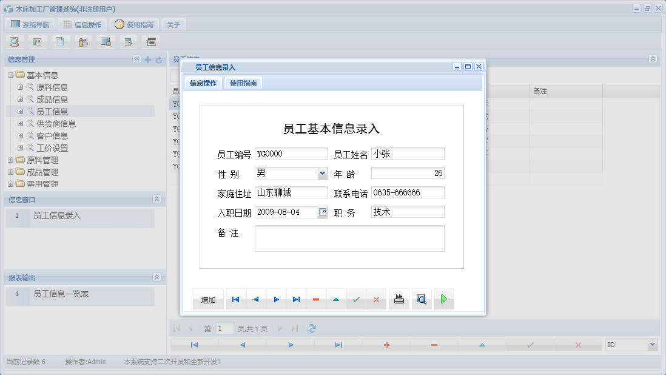Run the green play action in the dialog

click(443, 299)
